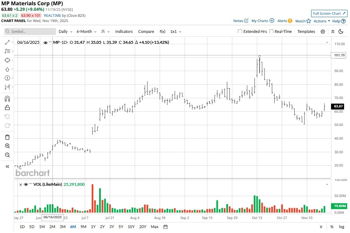
Task: Collapse the main price pane chevron
Action: 327,42
